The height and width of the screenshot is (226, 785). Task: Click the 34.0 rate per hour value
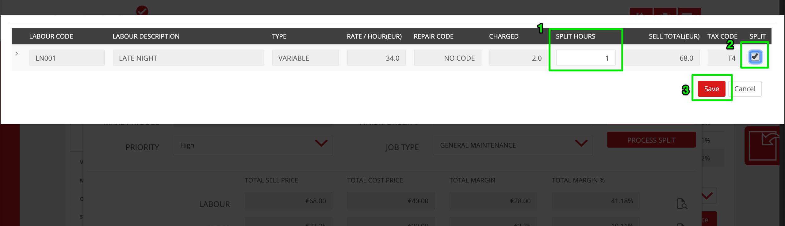point(377,58)
